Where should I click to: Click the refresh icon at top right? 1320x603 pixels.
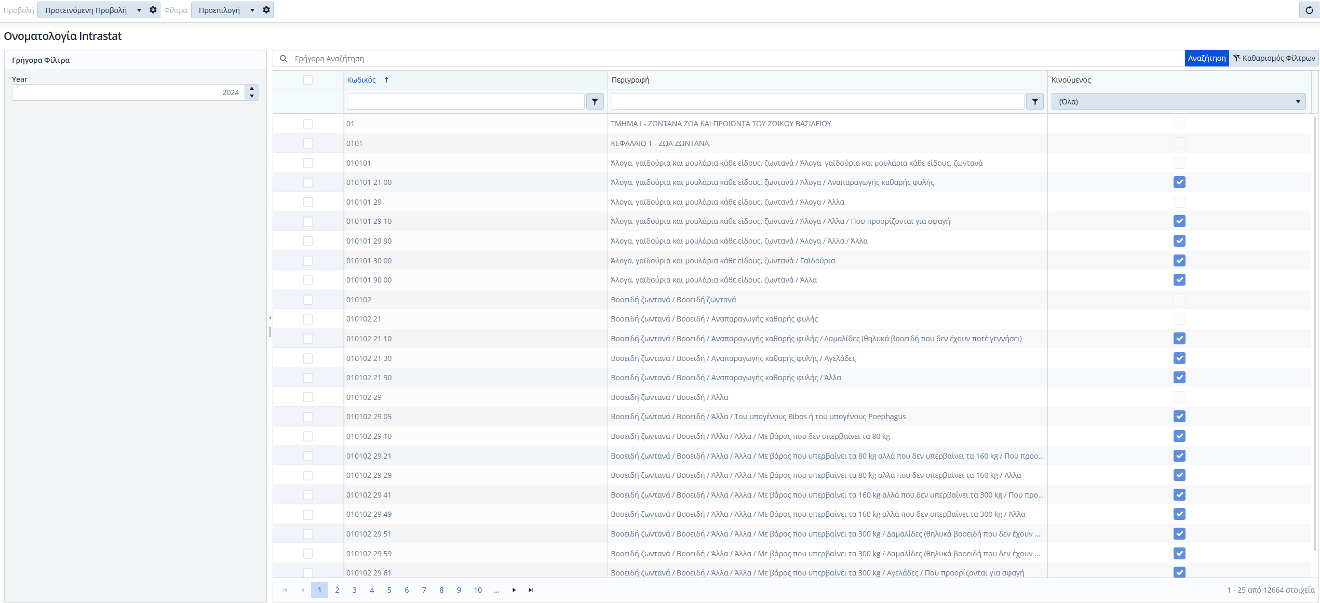point(1309,10)
